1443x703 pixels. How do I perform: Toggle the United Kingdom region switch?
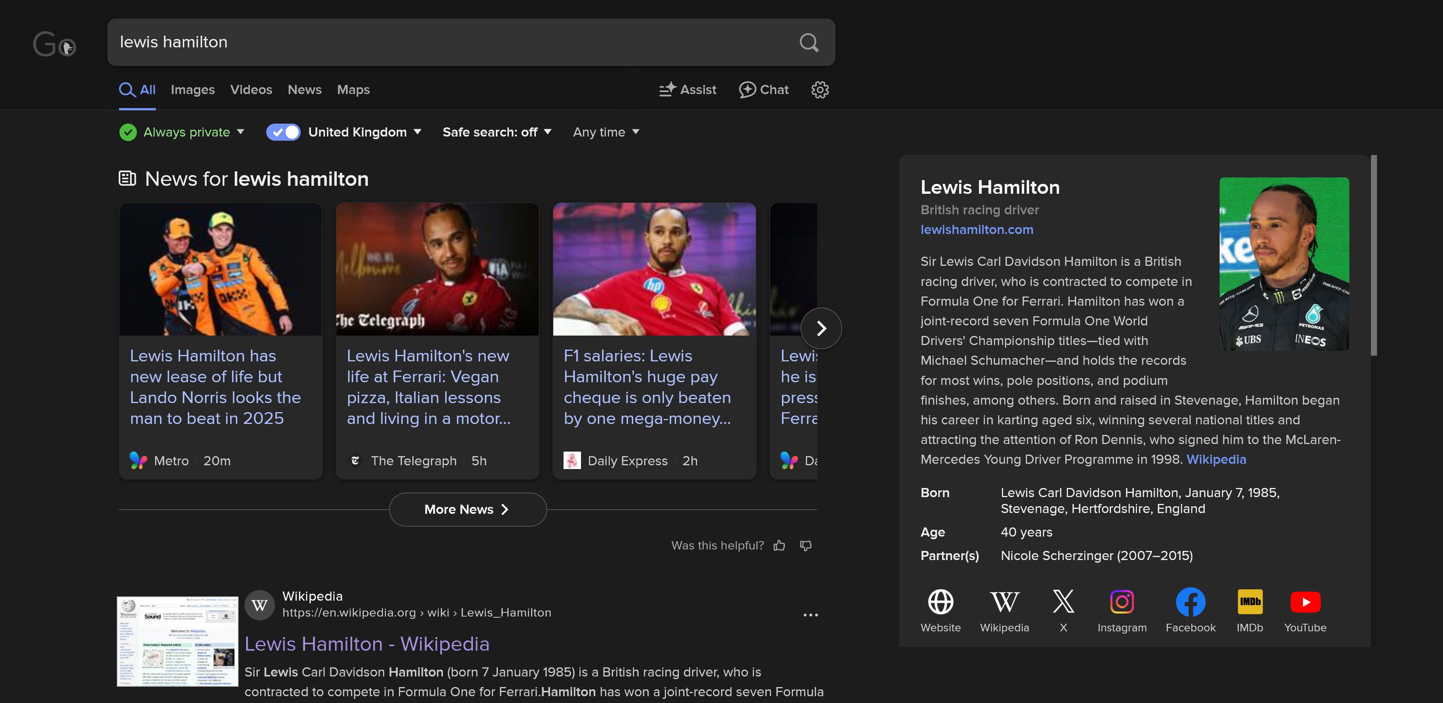point(283,132)
